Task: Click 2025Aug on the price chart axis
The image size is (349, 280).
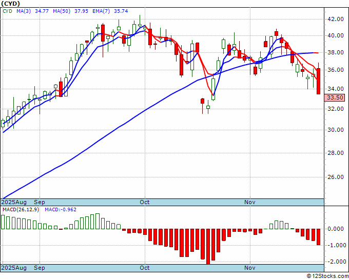Action: (x=14, y=202)
